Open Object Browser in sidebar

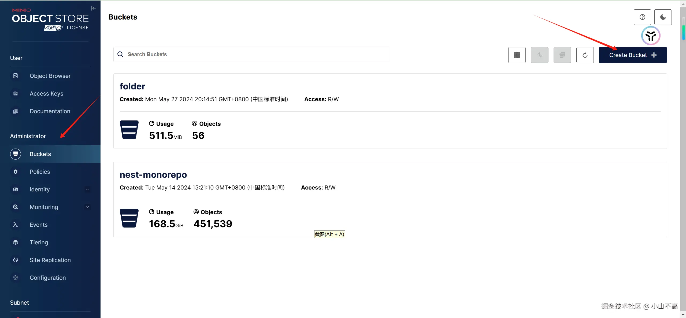pos(50,76)
